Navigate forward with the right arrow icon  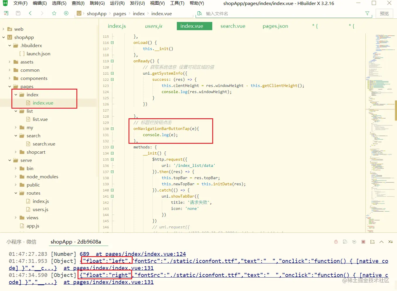[x=42, y=13]
